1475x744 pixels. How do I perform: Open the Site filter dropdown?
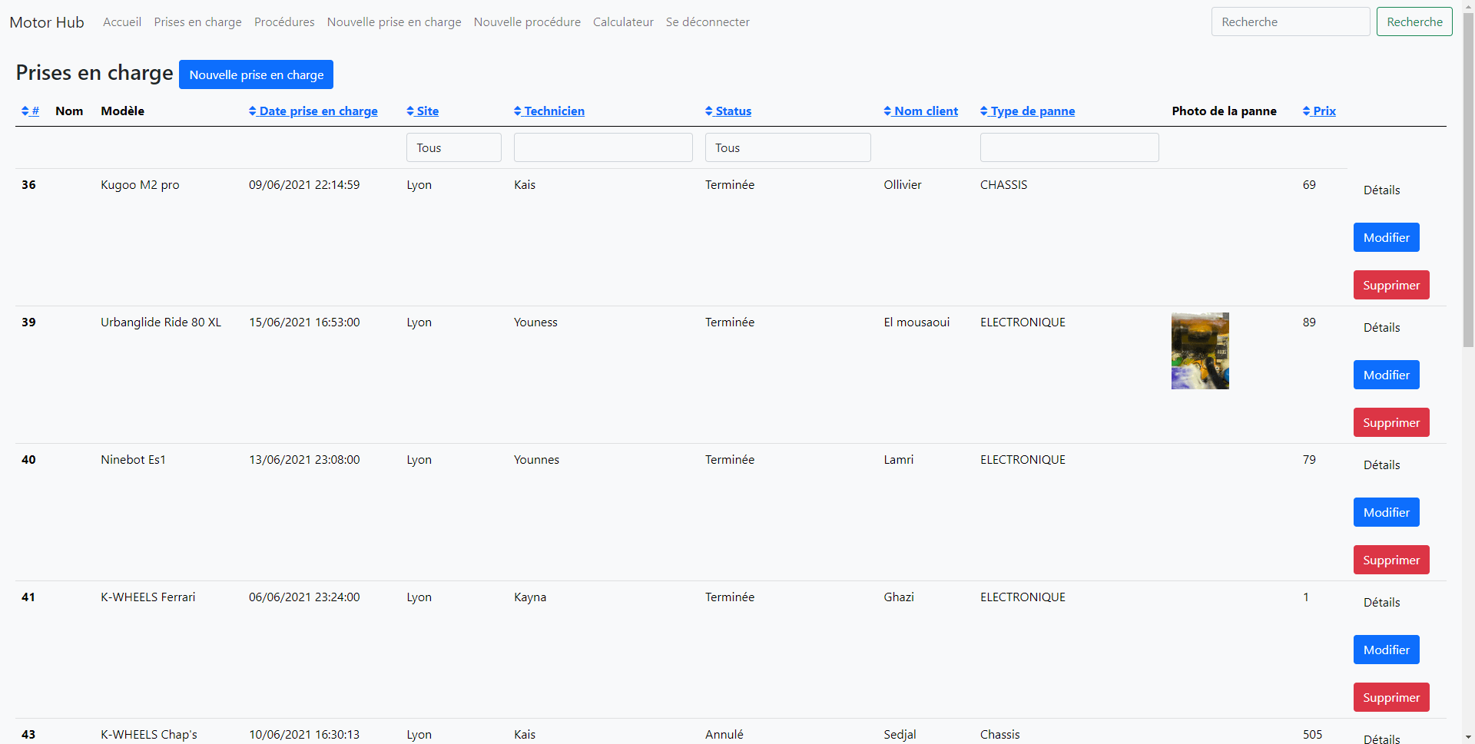point(454,147)
